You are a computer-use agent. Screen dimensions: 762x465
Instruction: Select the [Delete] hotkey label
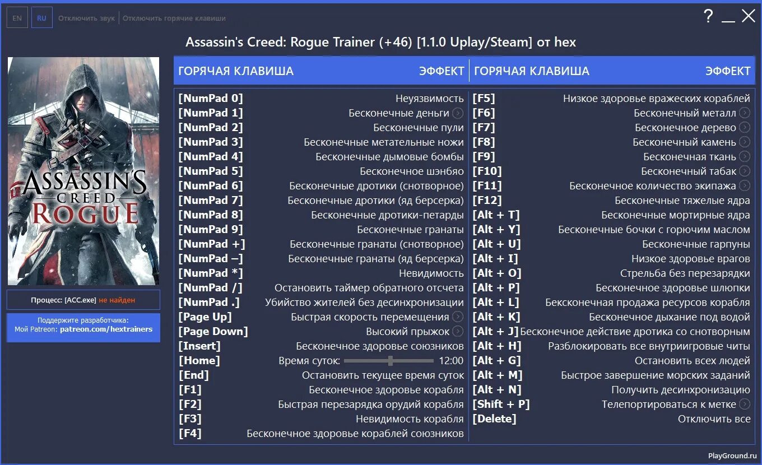(494, 419)
